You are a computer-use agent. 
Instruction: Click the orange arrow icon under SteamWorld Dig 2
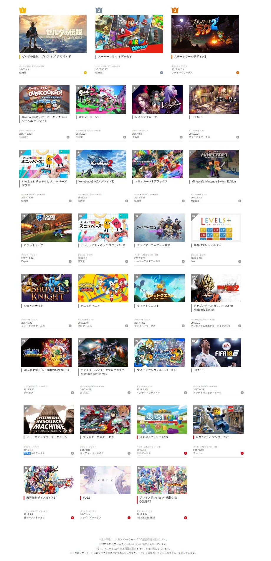(237, 72)
